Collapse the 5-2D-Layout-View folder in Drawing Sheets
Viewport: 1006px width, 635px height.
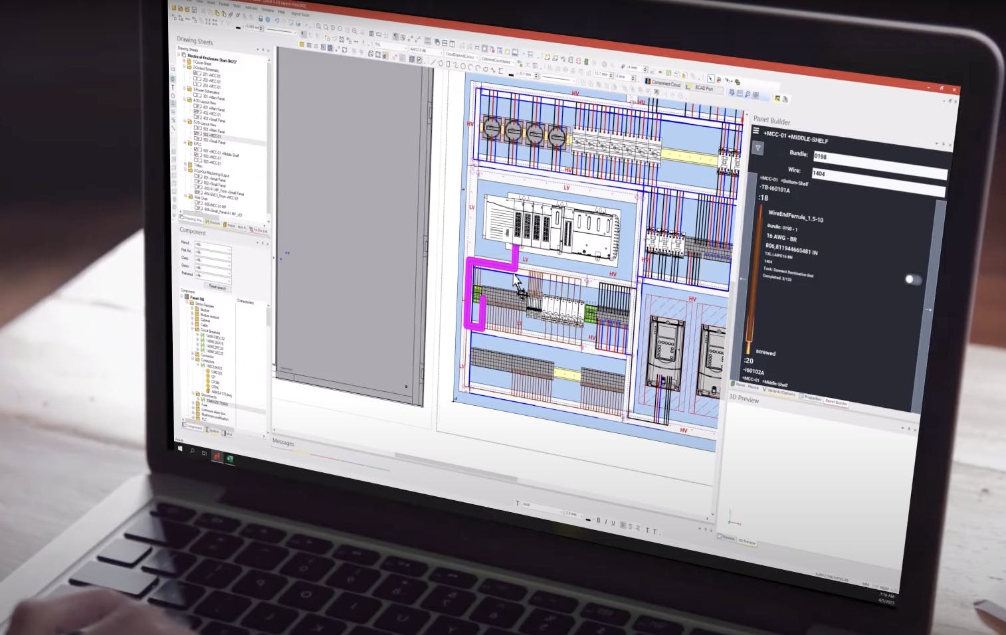point(186,122)
